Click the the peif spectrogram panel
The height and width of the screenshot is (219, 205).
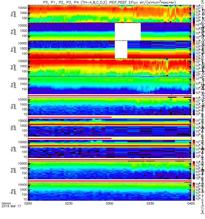(110, 191)
